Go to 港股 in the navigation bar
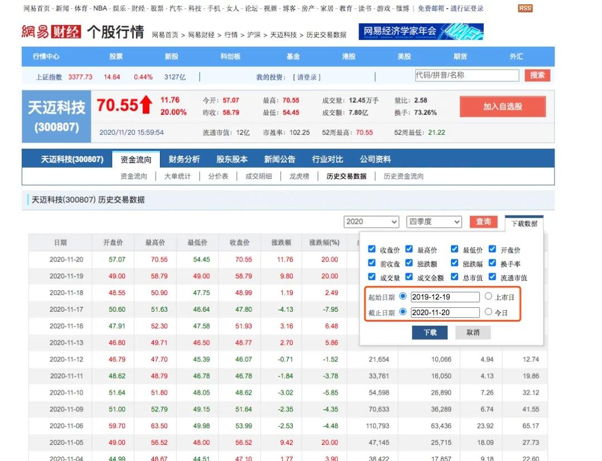The image size is (602, 461). [348, 57]
